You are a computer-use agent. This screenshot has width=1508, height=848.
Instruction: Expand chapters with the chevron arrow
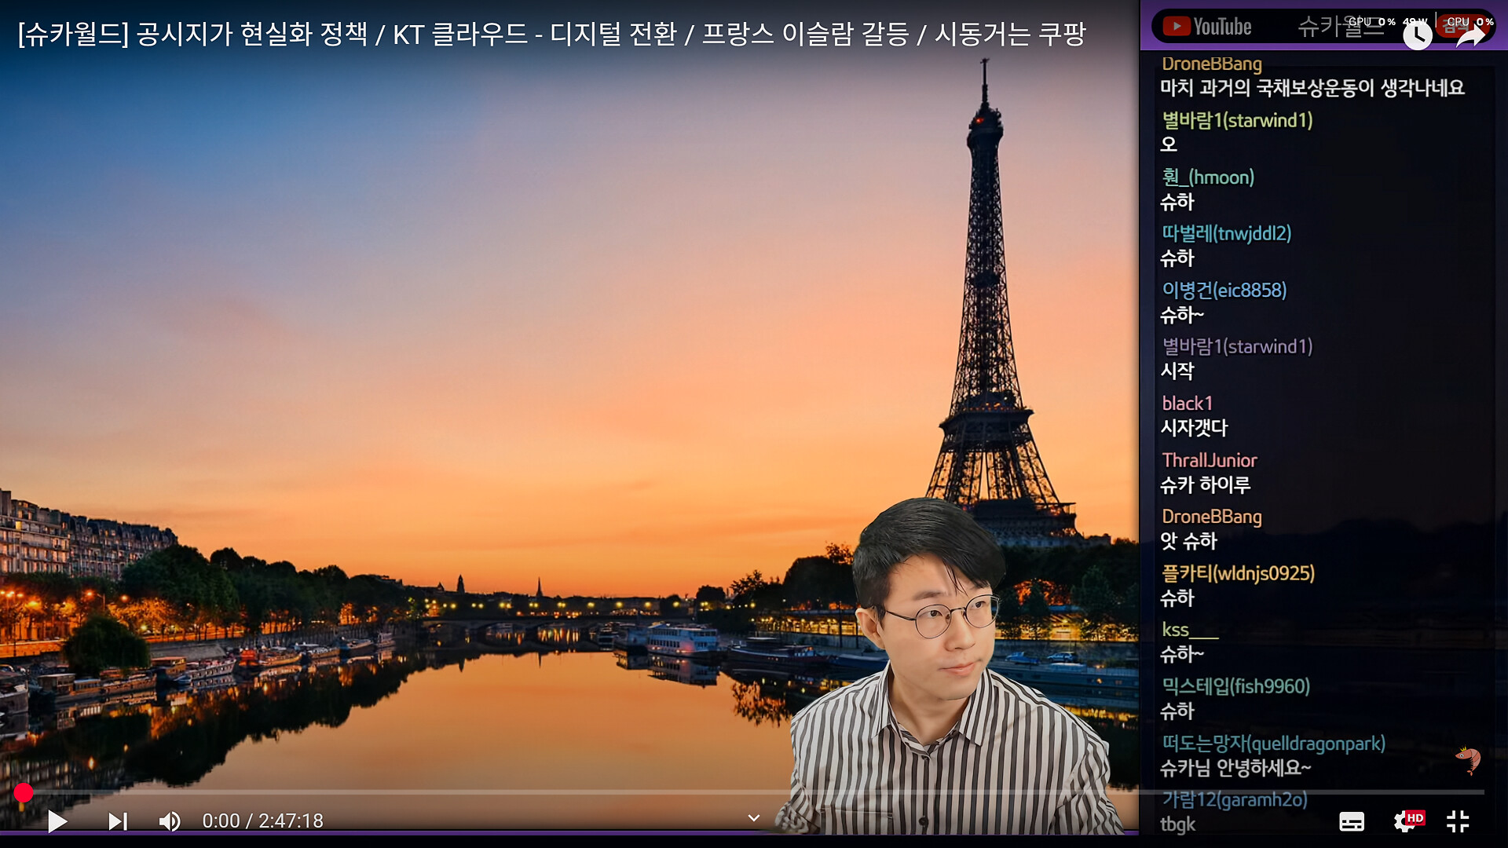point(753,818)
